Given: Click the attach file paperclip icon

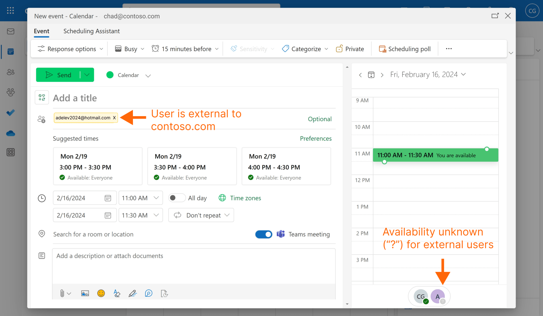Looking at the screenshot, I should [x=62, y=293].
